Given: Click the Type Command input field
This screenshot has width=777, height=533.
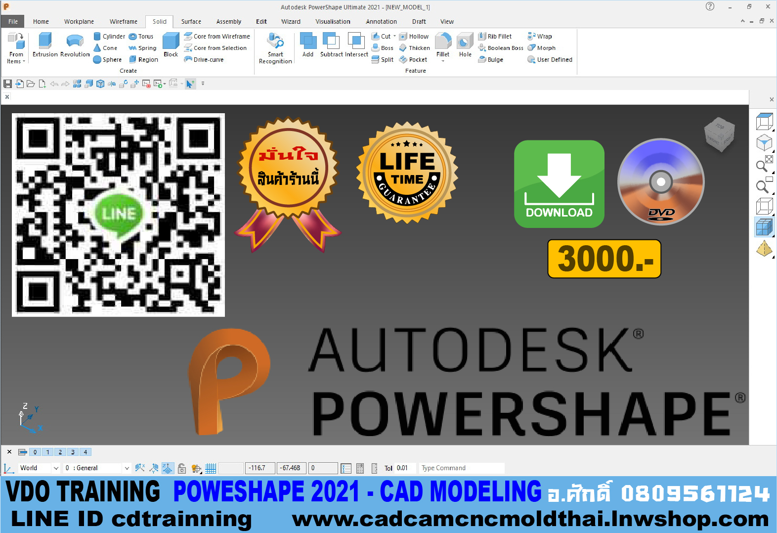Looking at the screenshot, I should [x=461, y=468].
